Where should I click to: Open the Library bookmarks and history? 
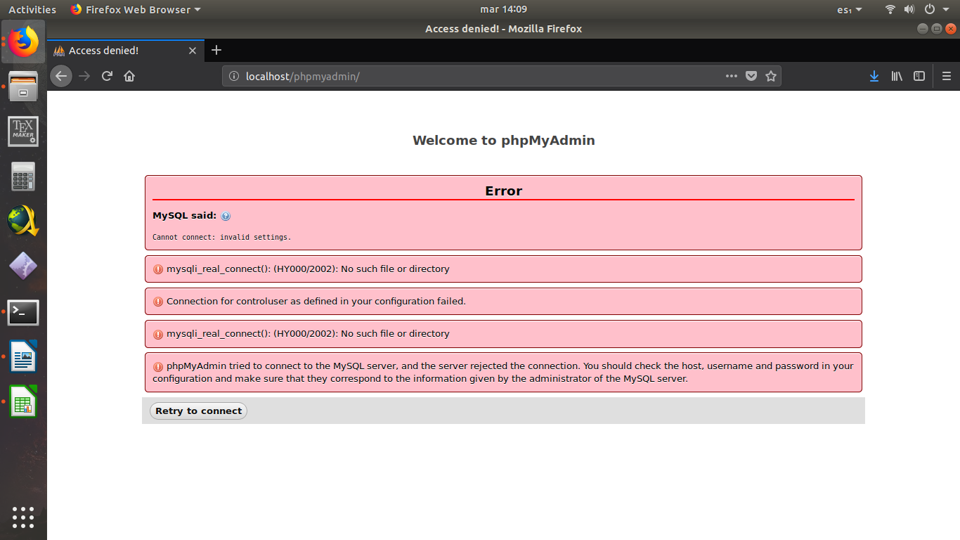coord(897,76)
